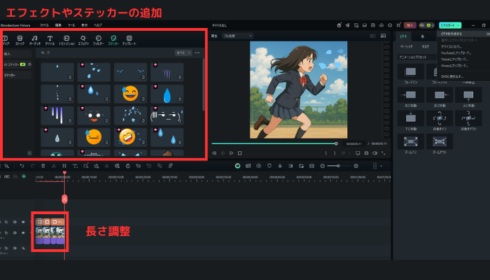Select the purple vertical lines sticker
Image resolution: width=490 pixels, height=280 pixels.
57,115
